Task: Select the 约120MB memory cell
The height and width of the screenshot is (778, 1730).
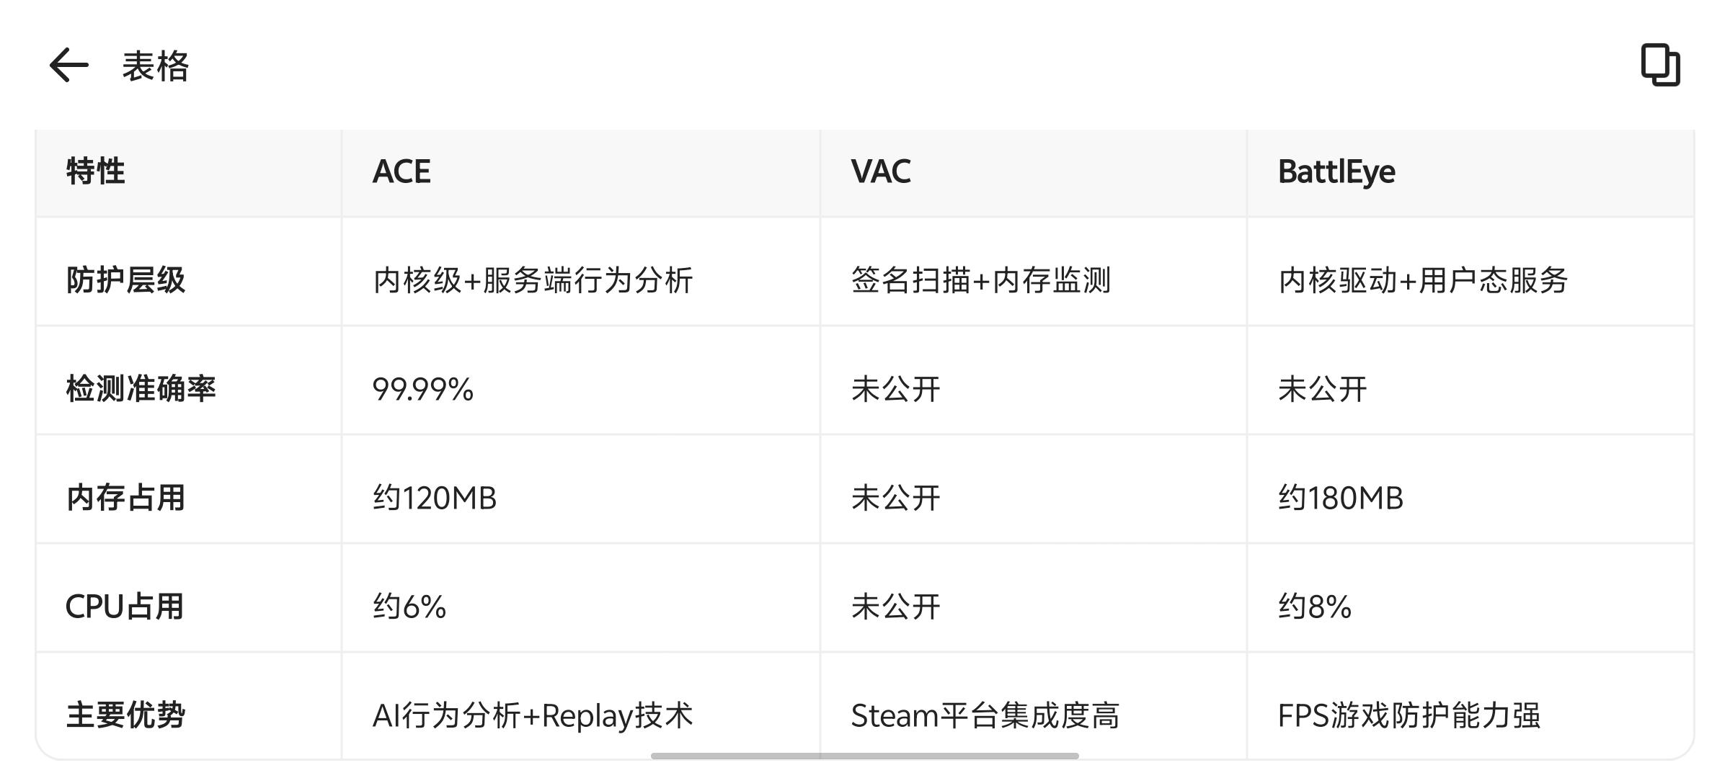Action: point(435,498)
